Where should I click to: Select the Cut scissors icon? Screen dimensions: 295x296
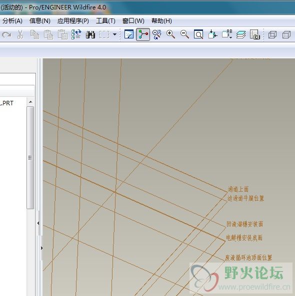(x=20, y=34)
